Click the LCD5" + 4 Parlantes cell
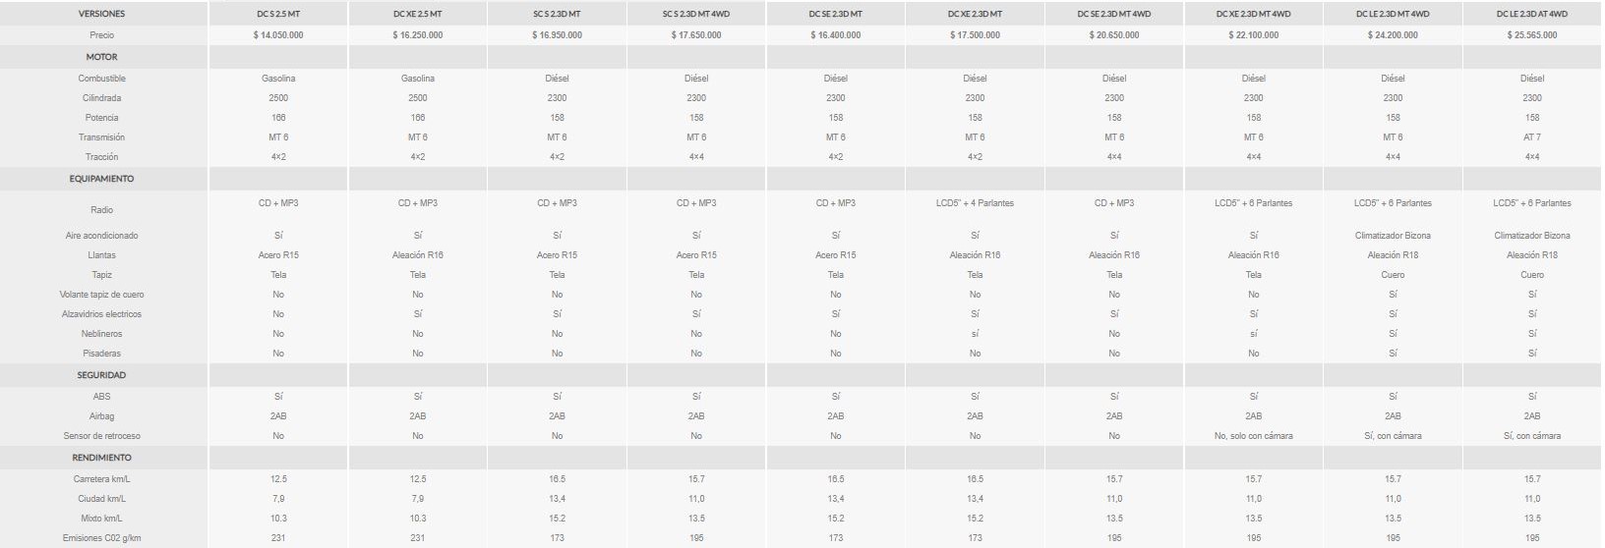Screen dimensions: 1605x548 975,203
